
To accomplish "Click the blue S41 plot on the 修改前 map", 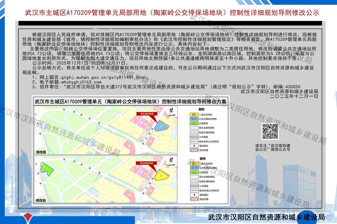I will (161, 126).
